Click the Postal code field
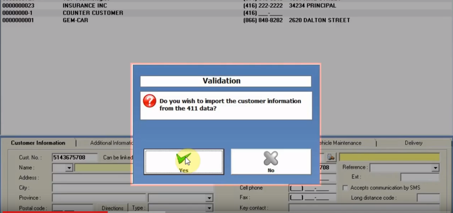The width and height of the screenshot is (453, 213). point(73,208)
